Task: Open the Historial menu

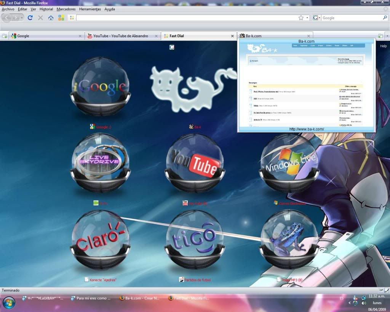Action: [46, 9]
